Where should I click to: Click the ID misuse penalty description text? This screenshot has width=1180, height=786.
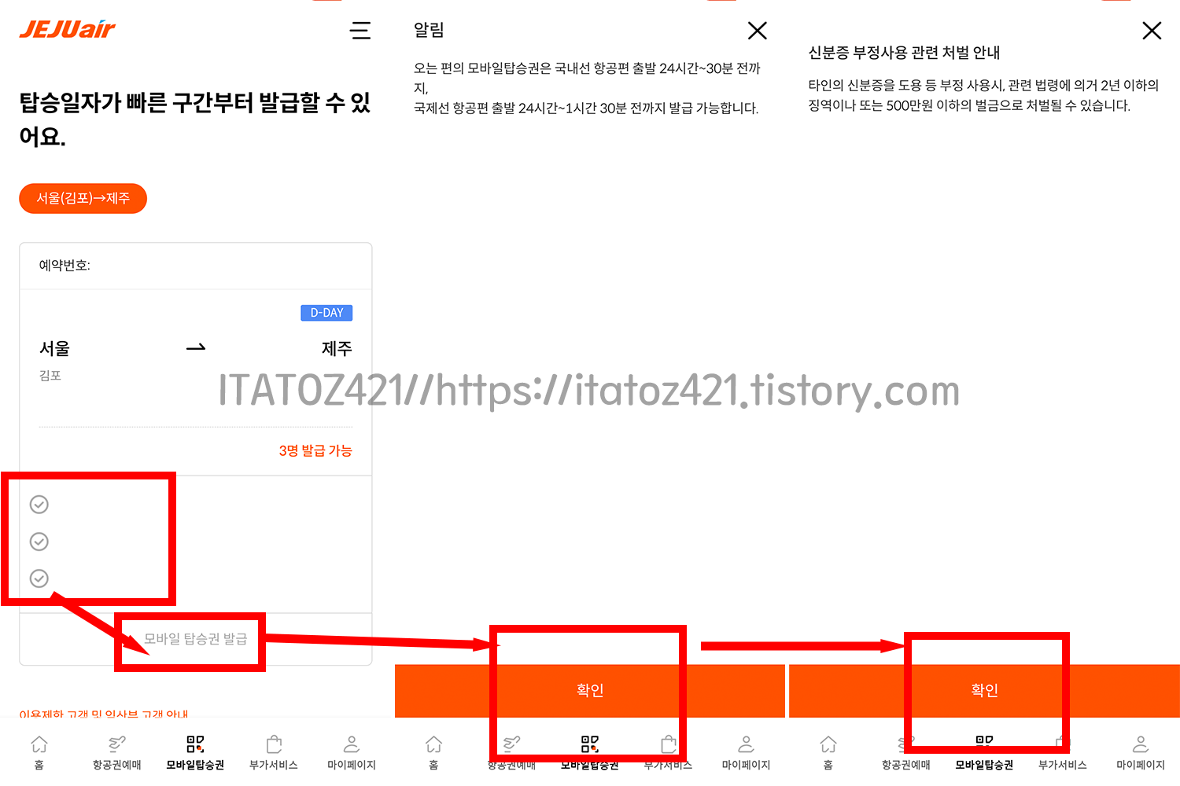pos(983,95)
